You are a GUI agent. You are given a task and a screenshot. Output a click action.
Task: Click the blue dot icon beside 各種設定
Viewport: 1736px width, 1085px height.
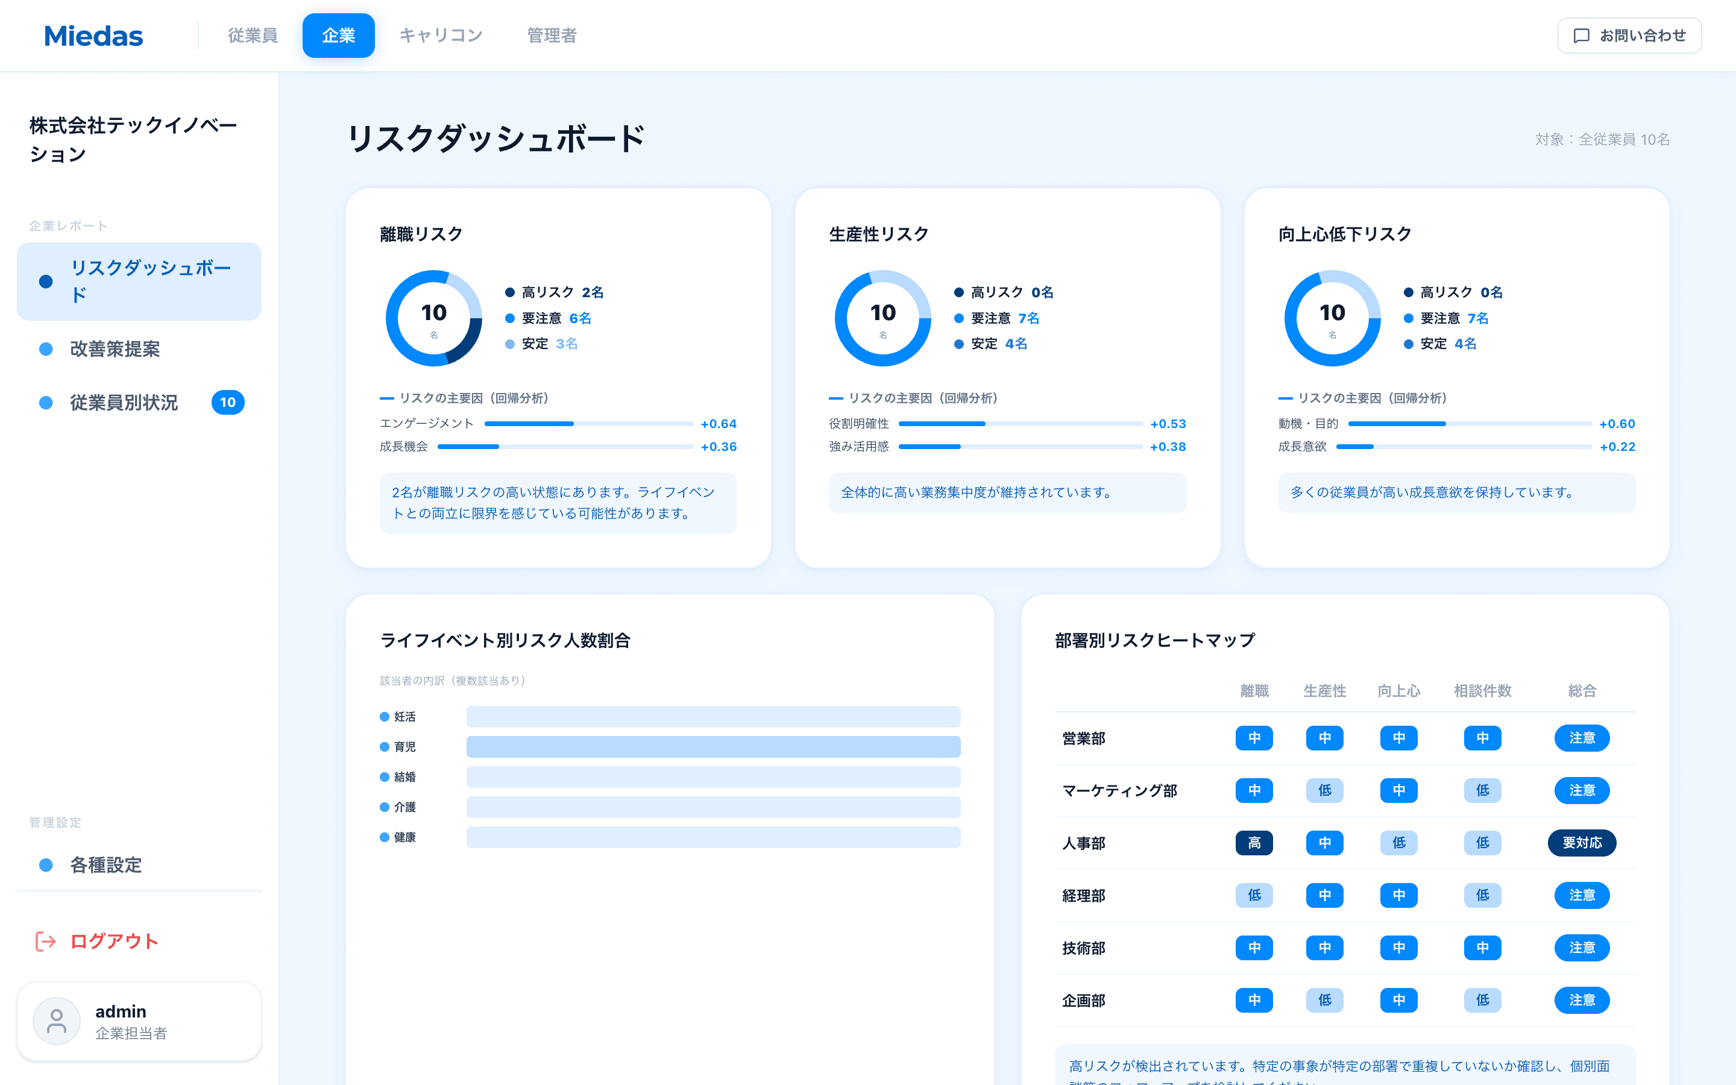pyautogui.click(x=46, y=866)
